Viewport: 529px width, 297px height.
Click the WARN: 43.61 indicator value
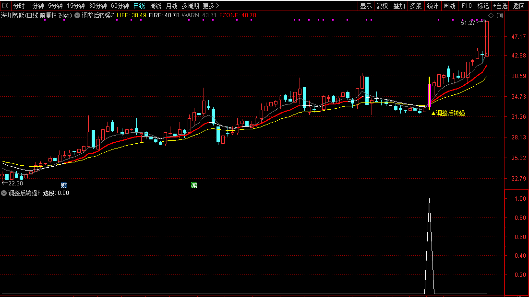[x=199, y=15]
